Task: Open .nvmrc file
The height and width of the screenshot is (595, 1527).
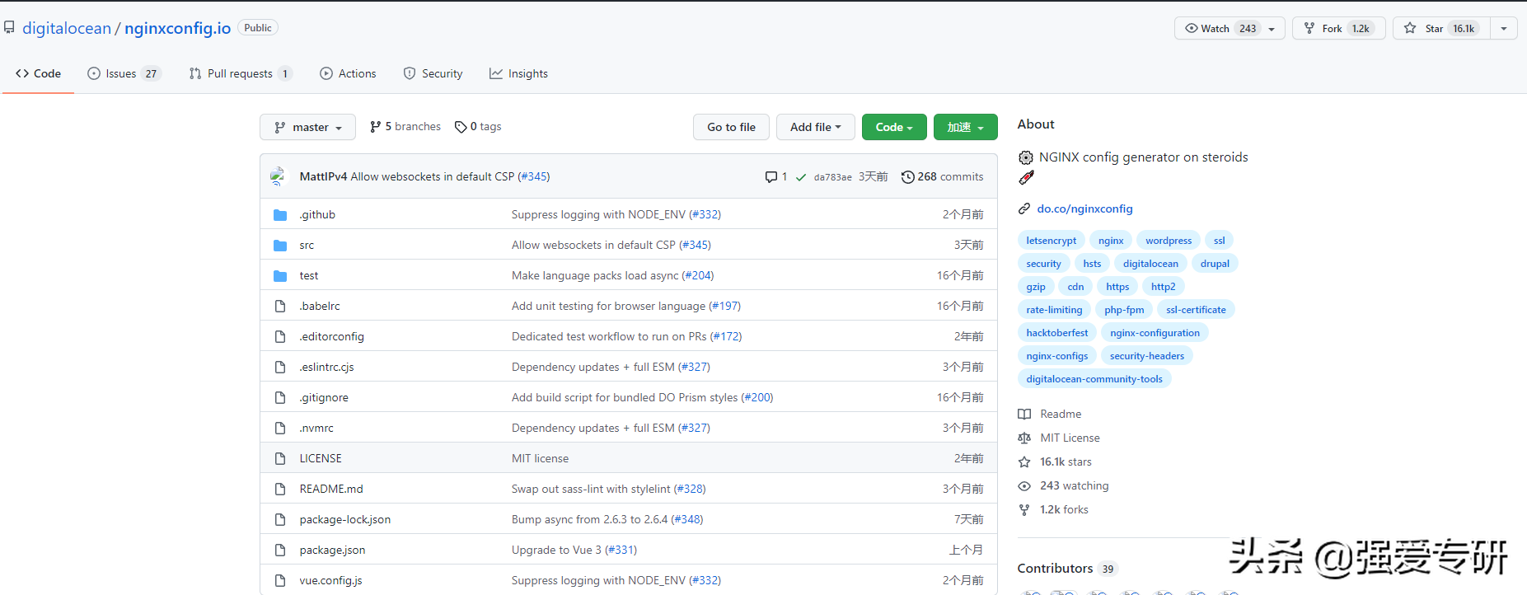Action: tap(316, 429)
